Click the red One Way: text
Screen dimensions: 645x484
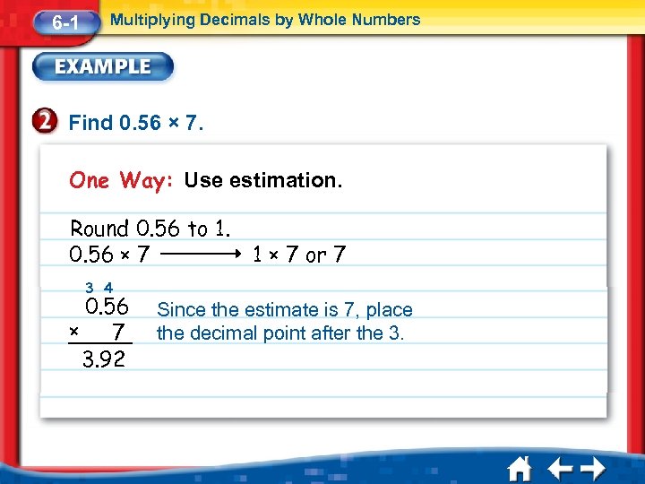click(x=121, y=180)
